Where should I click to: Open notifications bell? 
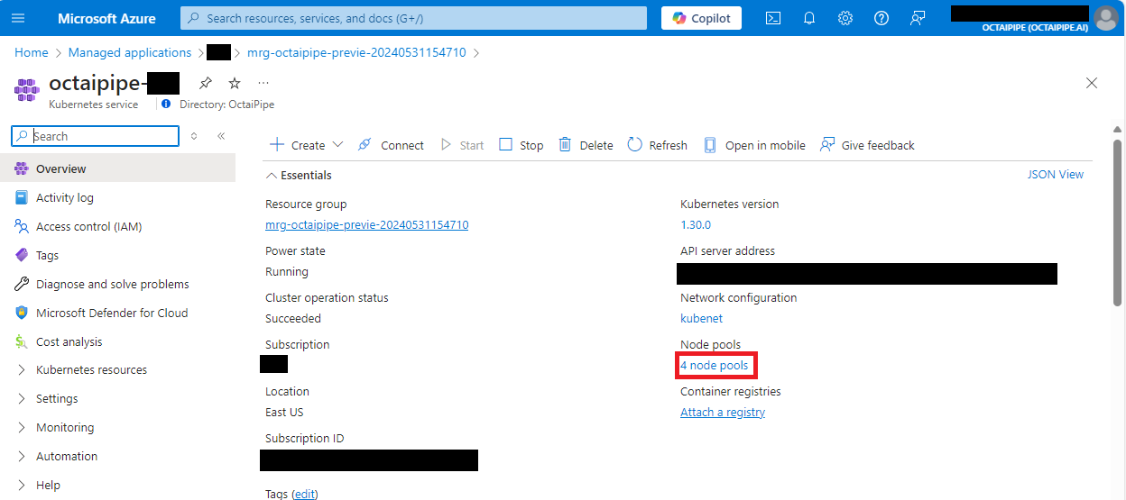[x=808, y=18]
